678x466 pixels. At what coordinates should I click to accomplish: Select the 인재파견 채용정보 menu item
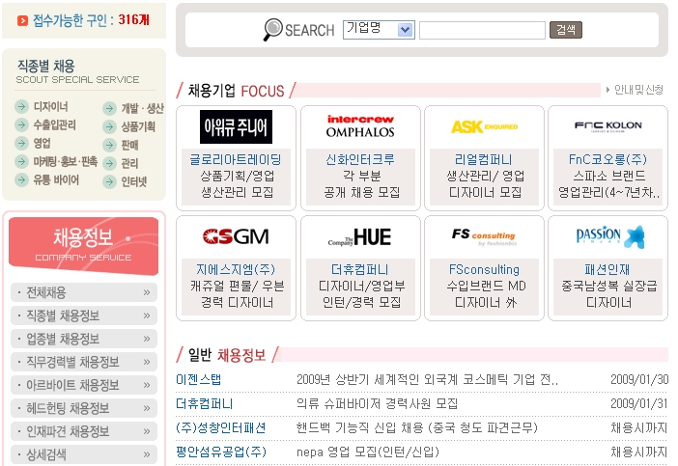83,431
